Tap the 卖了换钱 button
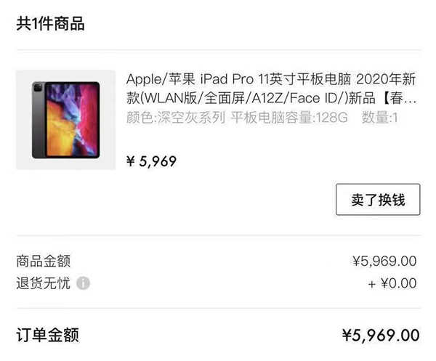This screenshot has width=436, height=361. tap(378, 199)
